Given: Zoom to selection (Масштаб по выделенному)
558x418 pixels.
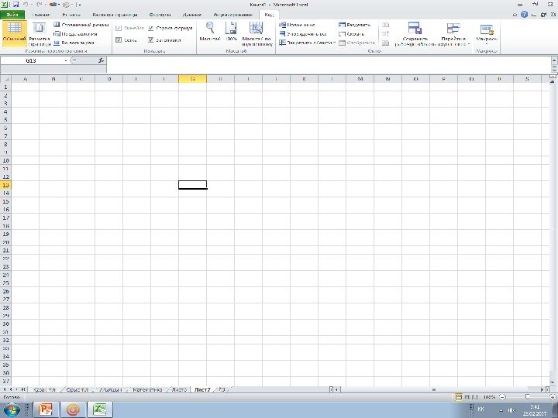Looking at the screenshot, I should coord(257,34).
